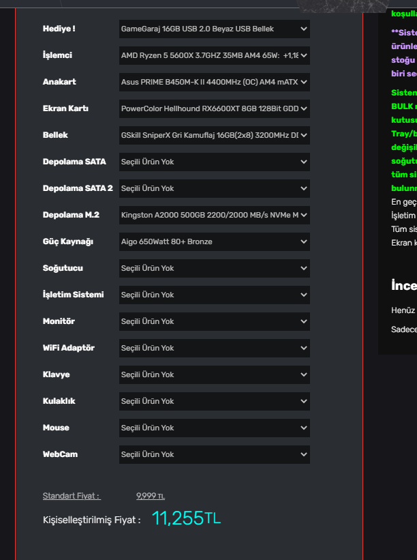Click the WebCam label

click(x=60, y=454)
